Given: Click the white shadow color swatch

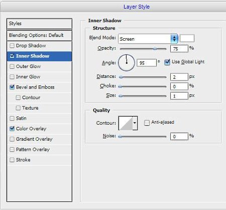Looking at the screenshot, I should (187, 38).
